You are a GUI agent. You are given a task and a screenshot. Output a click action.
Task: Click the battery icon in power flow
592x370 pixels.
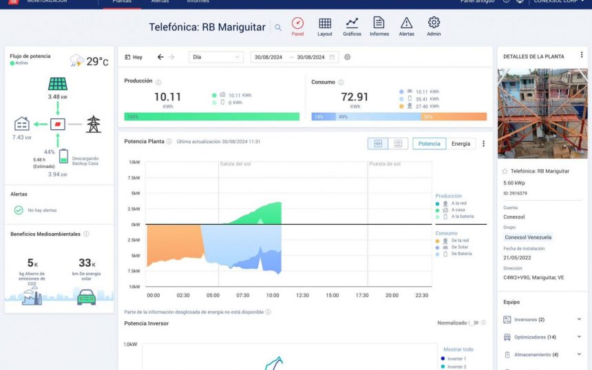pyautogui.click(x=64, y=155)
